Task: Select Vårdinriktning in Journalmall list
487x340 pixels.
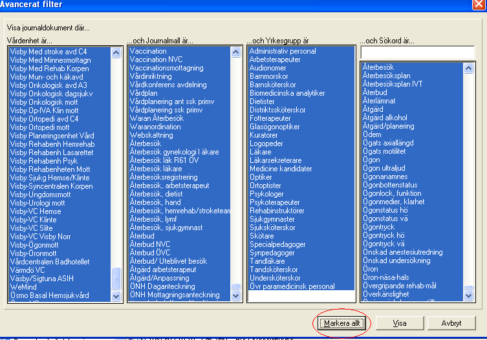Action: 151,76
